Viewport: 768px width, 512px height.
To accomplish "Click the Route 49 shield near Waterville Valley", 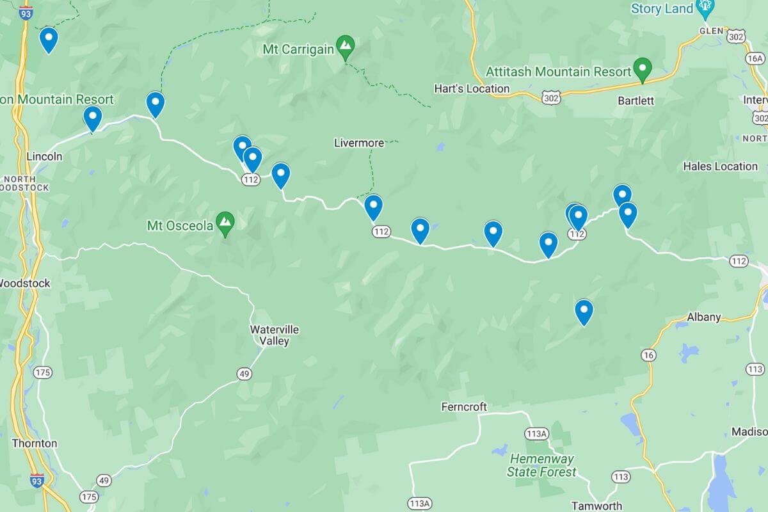I will pos(244,374).
